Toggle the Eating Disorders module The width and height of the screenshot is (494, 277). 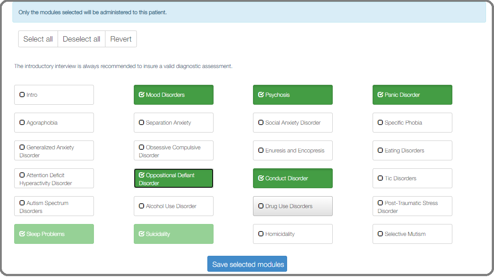tap(412, 151)
